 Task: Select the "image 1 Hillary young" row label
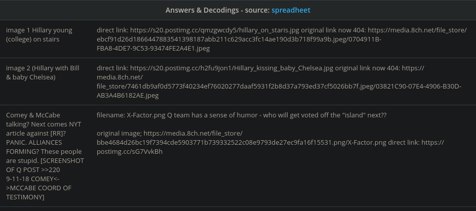39,30
